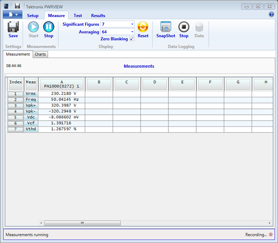Click the column D header
The image size is (278, 243).
(x=154, y=84)
